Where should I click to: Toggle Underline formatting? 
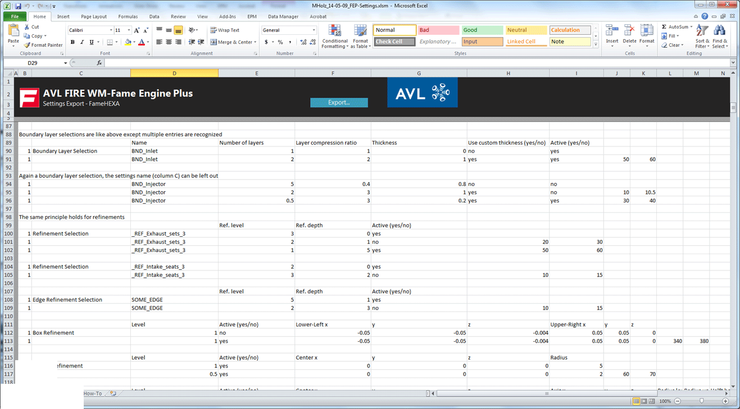[x=91, y=42]
